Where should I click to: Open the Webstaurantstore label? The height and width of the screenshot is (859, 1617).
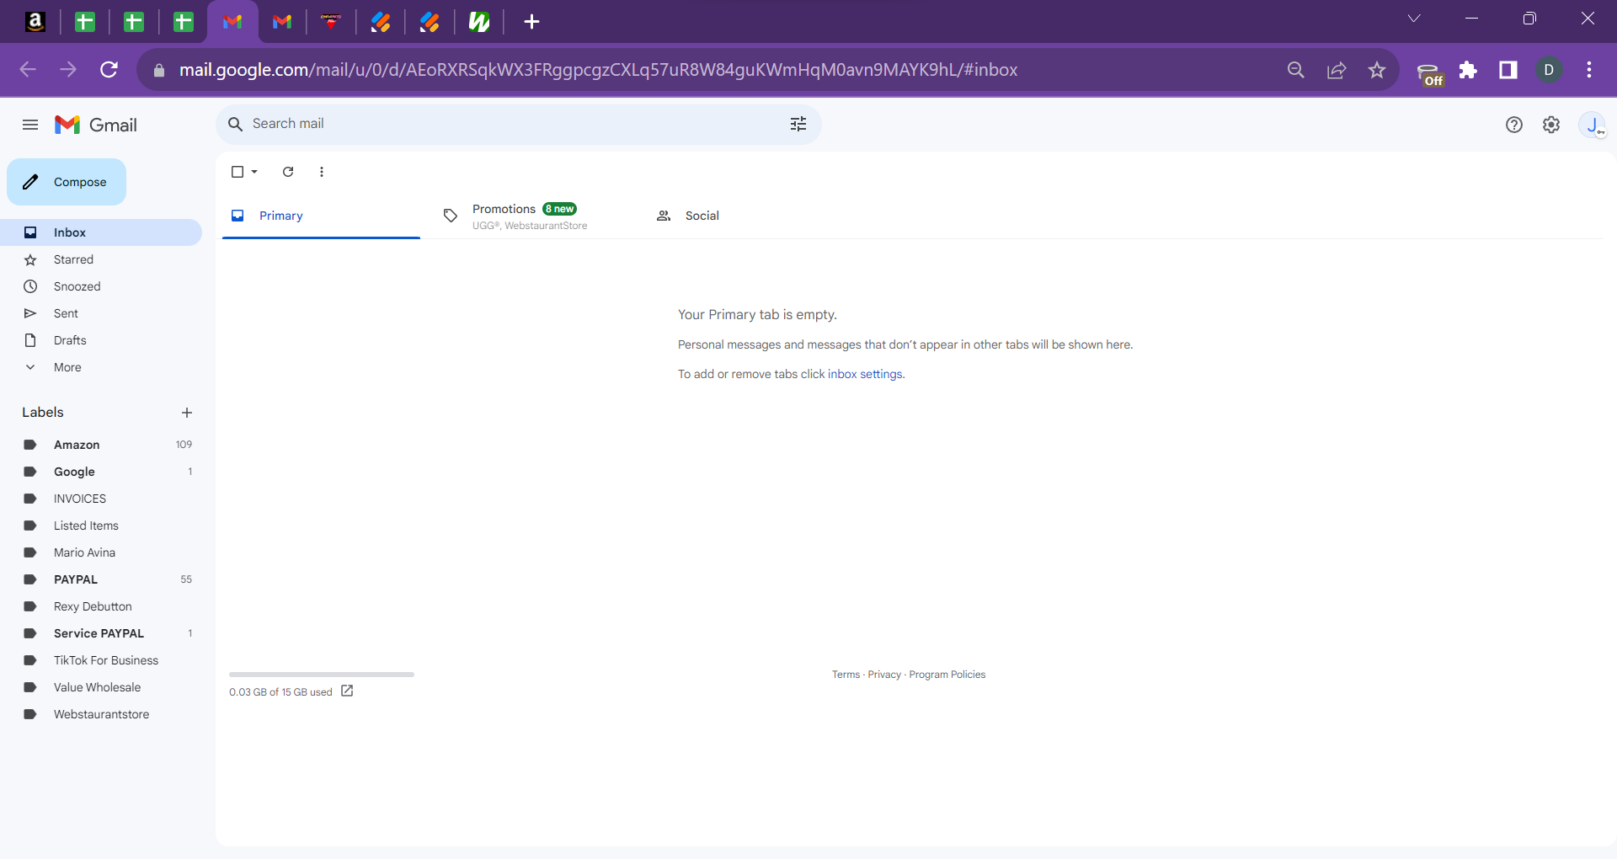[101, 714]
